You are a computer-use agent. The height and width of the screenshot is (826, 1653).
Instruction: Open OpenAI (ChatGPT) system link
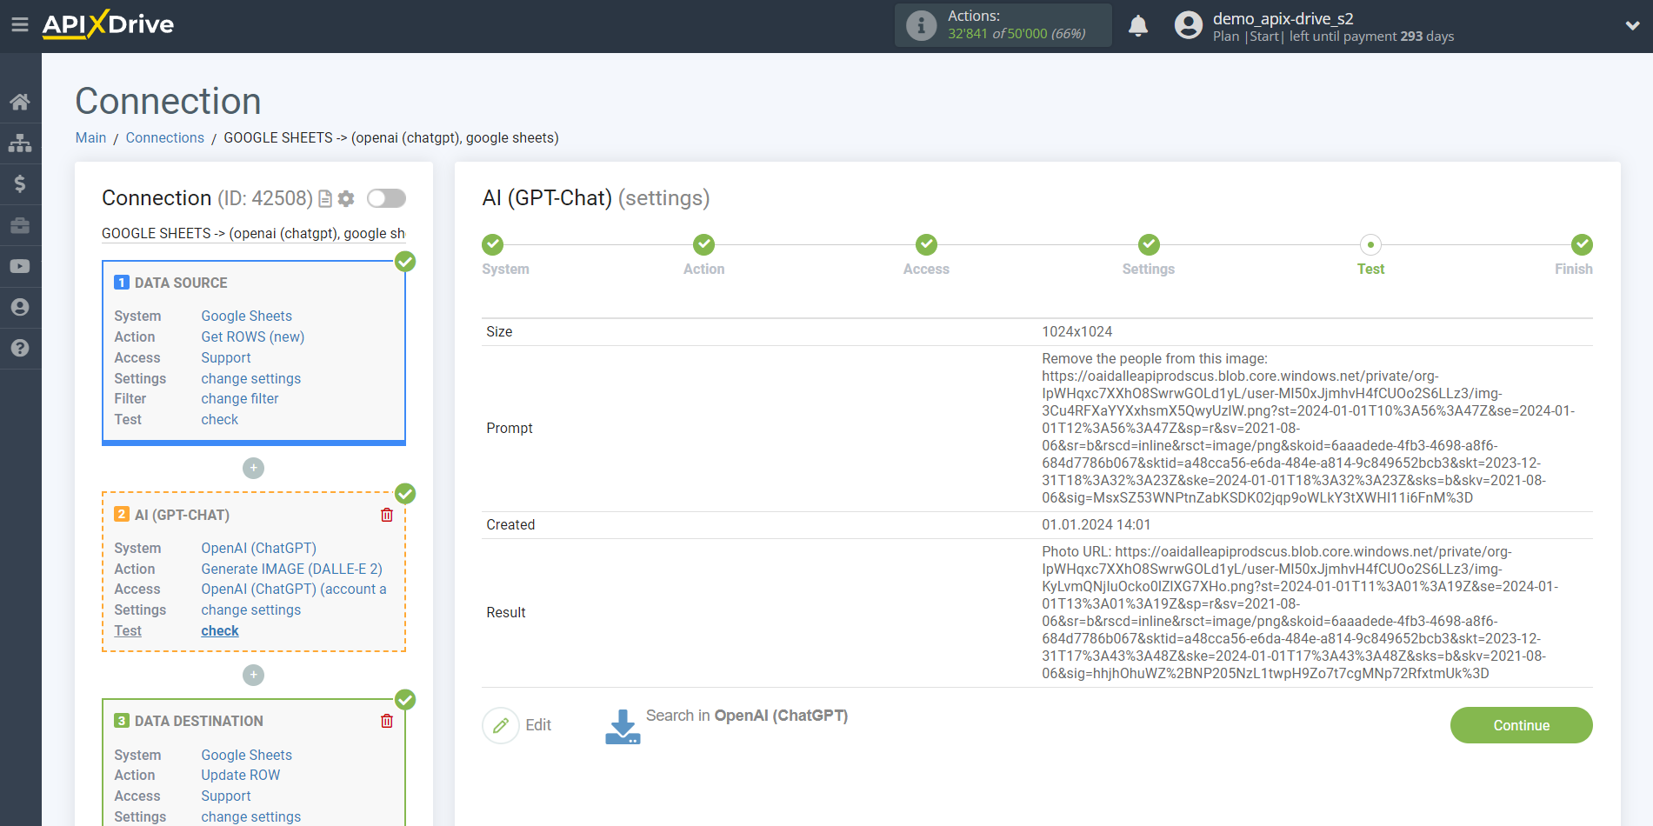point(259,548)
